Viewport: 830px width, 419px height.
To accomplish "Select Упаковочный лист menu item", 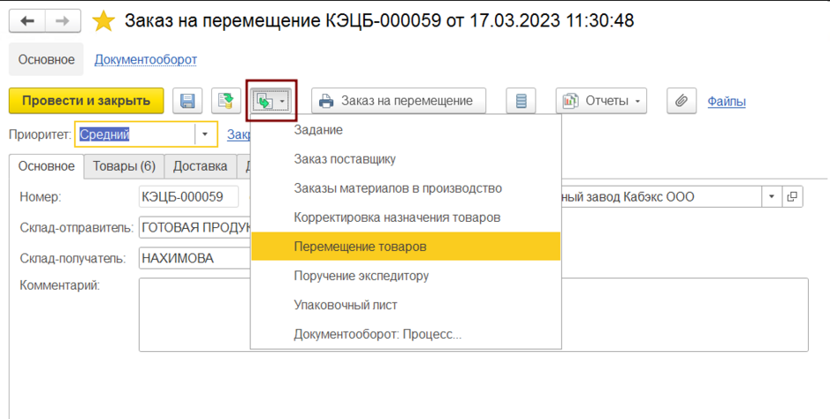I will coord(406,305).
